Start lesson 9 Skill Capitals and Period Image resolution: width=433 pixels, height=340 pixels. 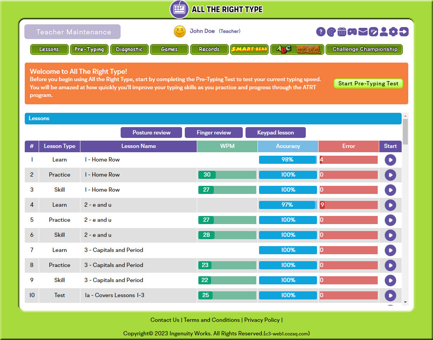coord(390,280)
